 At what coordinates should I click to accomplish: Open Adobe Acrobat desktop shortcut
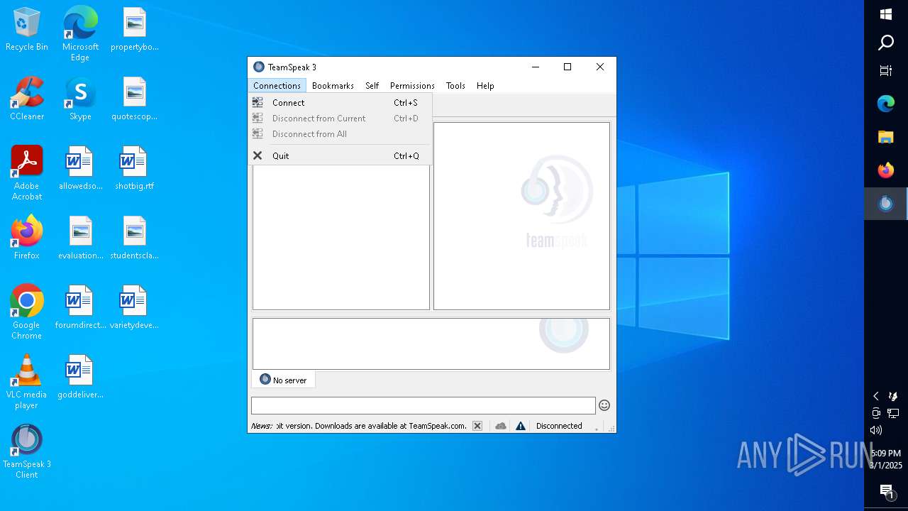pyautogui.click(x=27, y=173)
